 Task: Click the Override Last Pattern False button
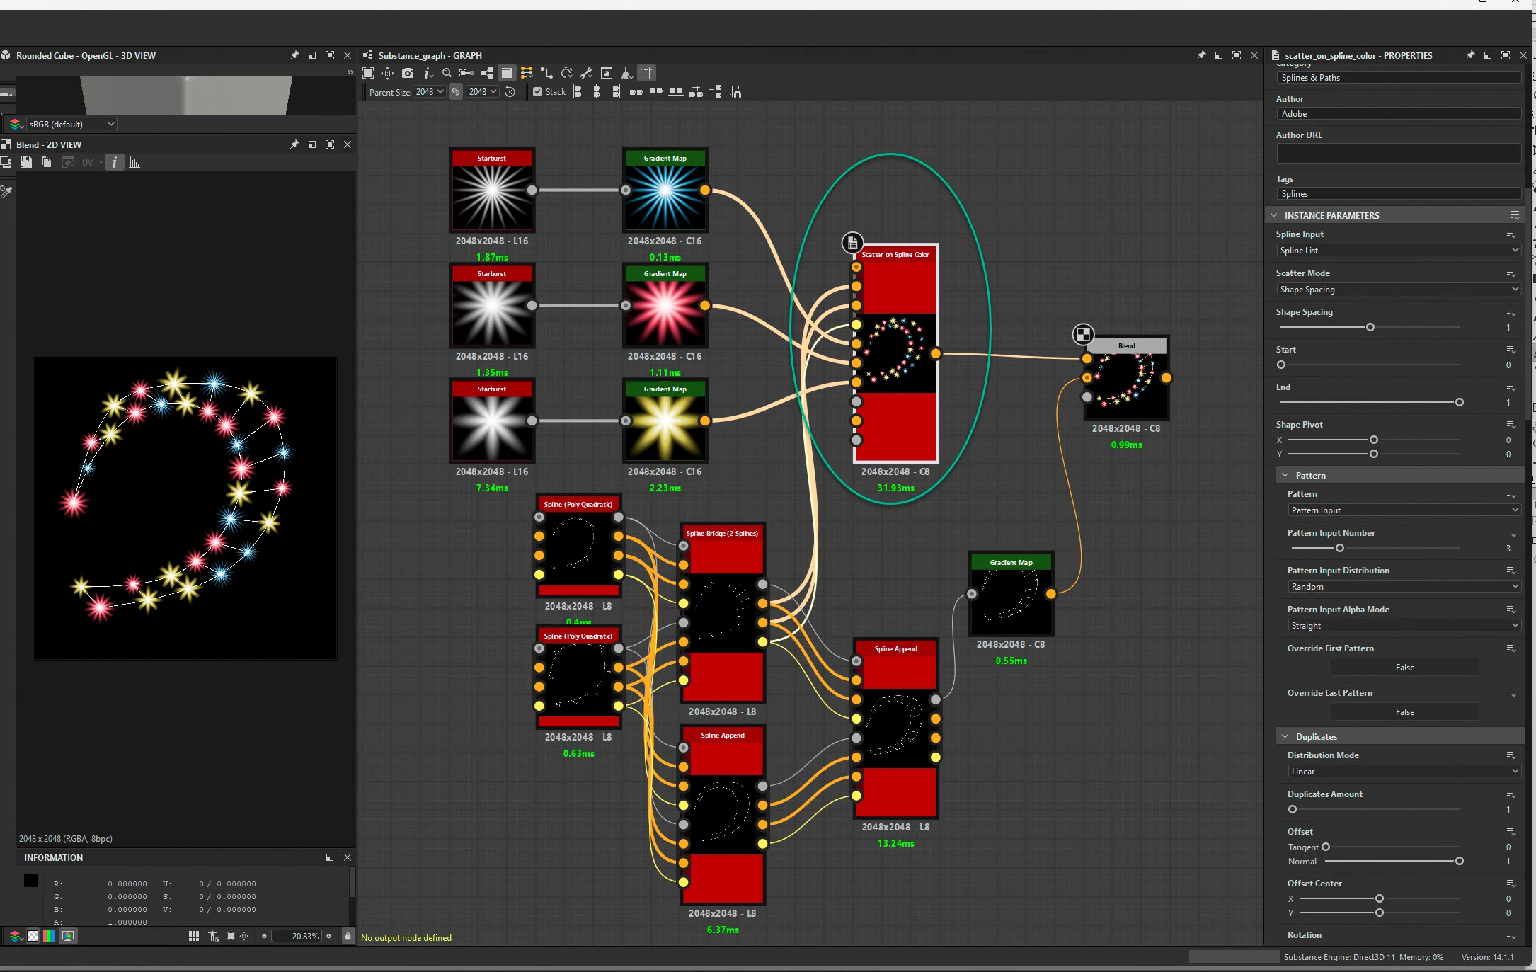(1404, 712)
